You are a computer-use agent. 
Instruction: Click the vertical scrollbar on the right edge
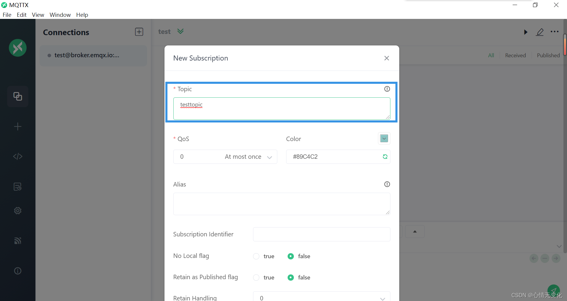(565, 45)
